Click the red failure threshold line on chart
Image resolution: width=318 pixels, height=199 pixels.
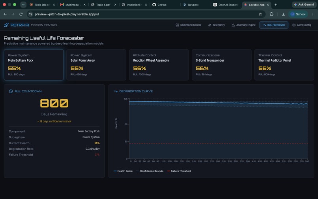[219, 143]
